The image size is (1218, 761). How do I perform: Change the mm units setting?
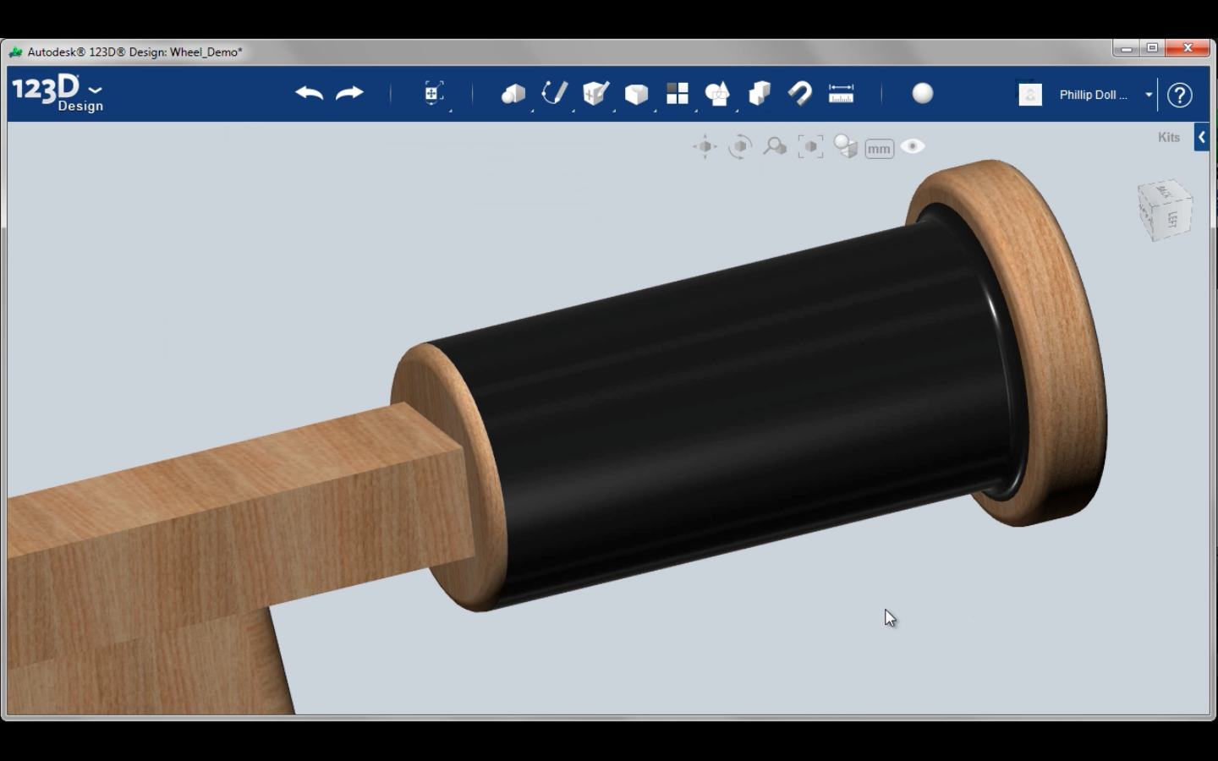click(880, 149)
